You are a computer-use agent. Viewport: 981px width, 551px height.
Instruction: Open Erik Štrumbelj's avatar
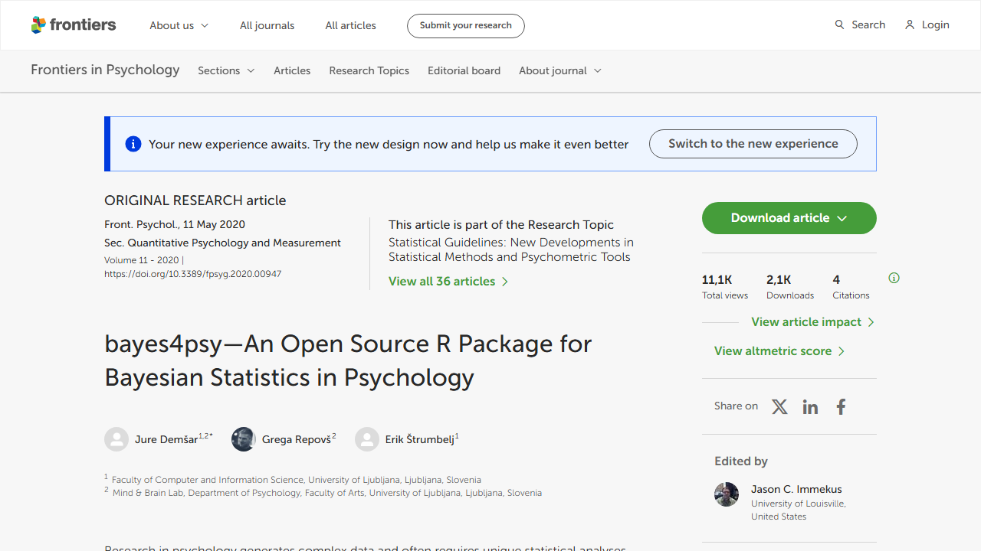coord(367,439)
